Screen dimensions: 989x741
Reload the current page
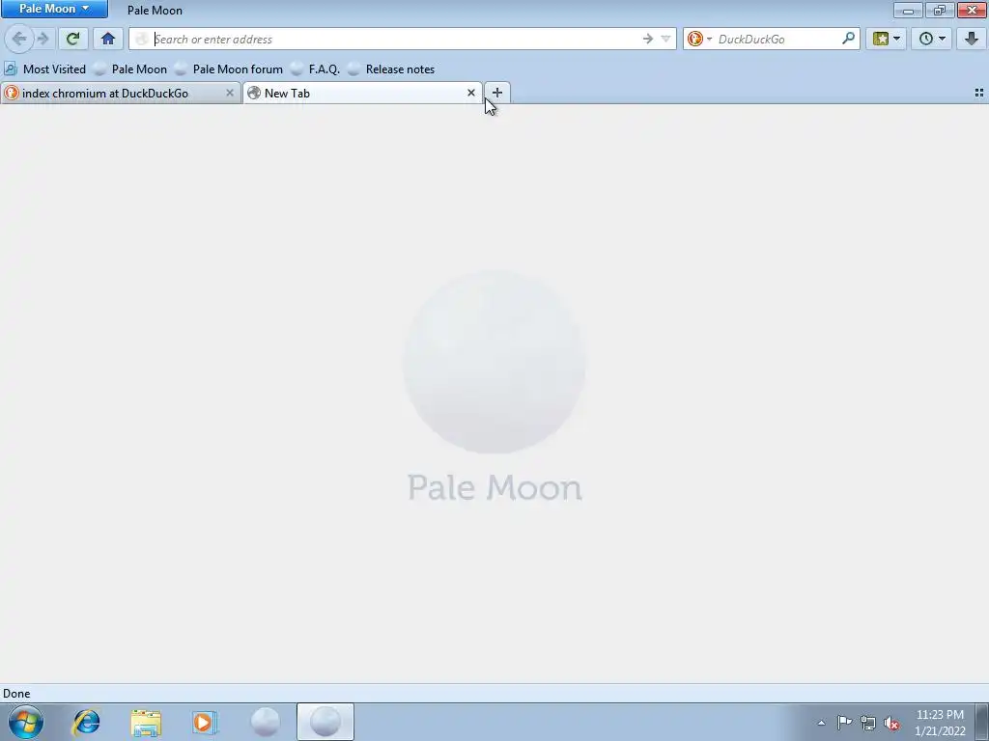[x=73, y=39]
